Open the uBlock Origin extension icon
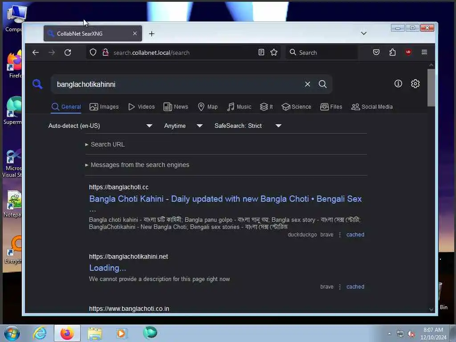This screenshot has width=456, height=342. 408,53
